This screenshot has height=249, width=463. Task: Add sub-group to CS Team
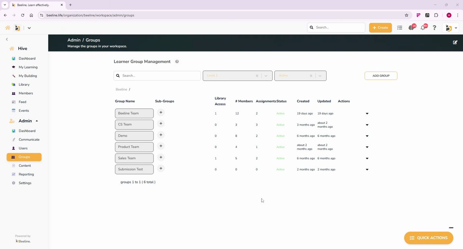tap(161, 123)
